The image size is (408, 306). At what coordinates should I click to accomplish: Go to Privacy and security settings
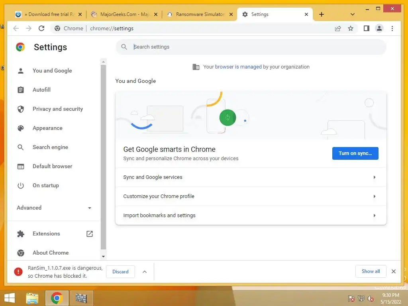(58, 109)
